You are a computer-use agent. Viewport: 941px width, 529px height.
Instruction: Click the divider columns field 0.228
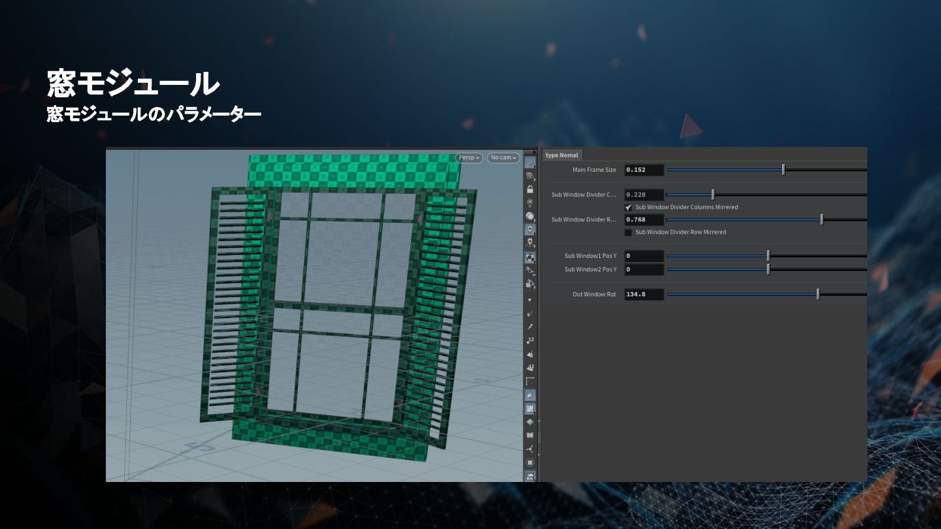644,195
